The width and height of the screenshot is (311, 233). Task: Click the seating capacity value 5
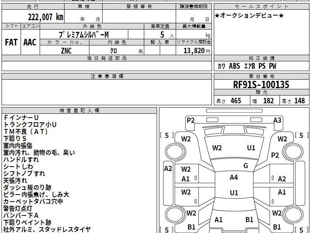tap(162, 35)
